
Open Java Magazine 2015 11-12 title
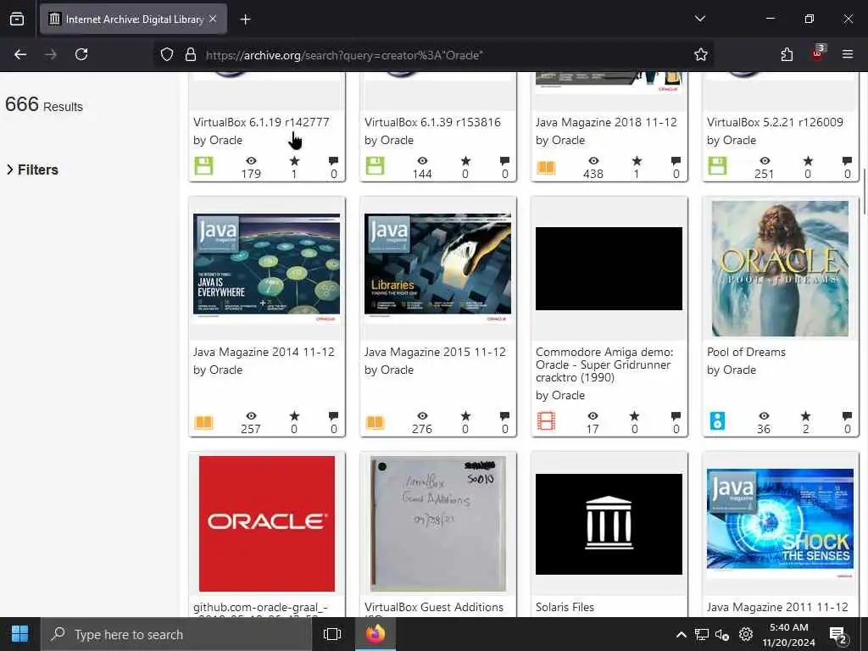[435, 352]
